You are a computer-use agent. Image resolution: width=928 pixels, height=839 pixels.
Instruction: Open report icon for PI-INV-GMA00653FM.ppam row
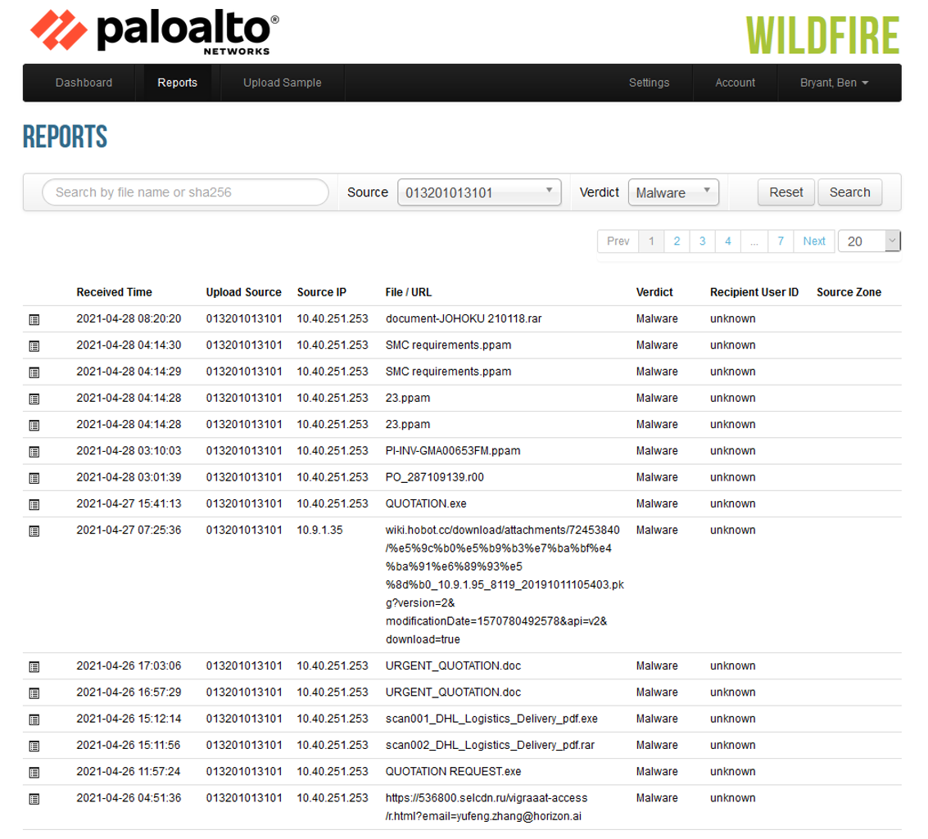click(x=34, y=452)
